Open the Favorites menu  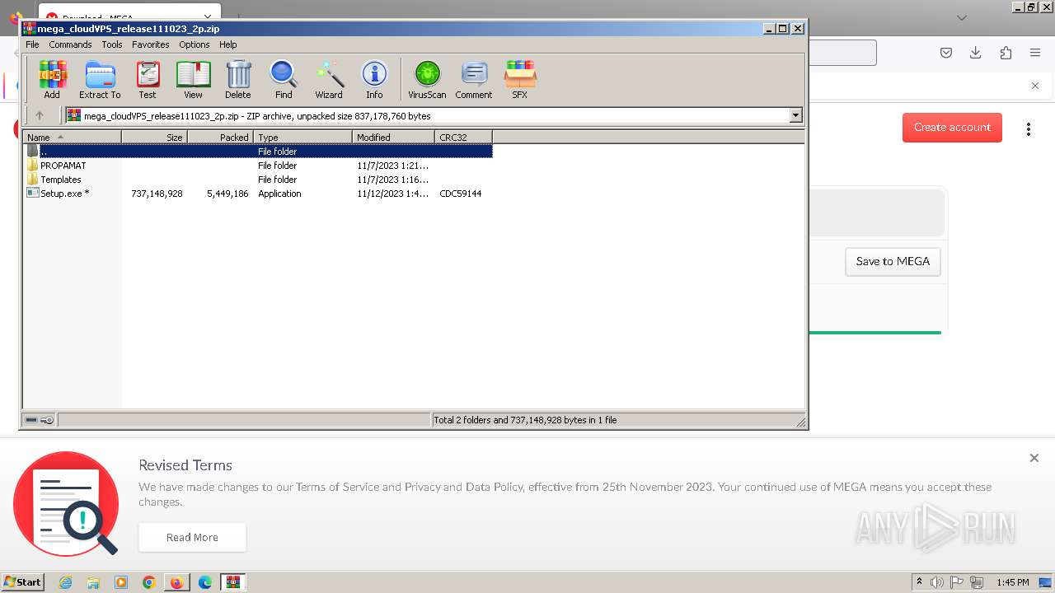coord(151,44)
